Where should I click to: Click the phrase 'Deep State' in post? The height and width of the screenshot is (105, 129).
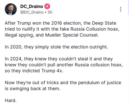(104, 23)
